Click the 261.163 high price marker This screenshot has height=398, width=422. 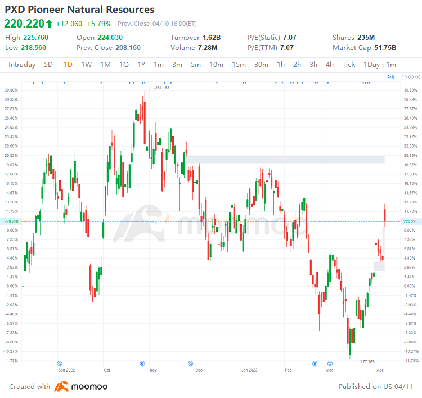(x=162, y=88)
